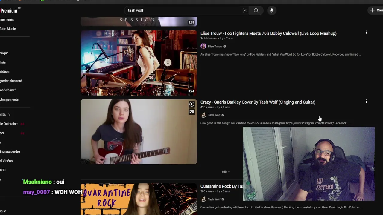383x215 pixels.
Task: Open Tash Wolf channel name under Quarantine Rock
Action: [x=214, y=199]
